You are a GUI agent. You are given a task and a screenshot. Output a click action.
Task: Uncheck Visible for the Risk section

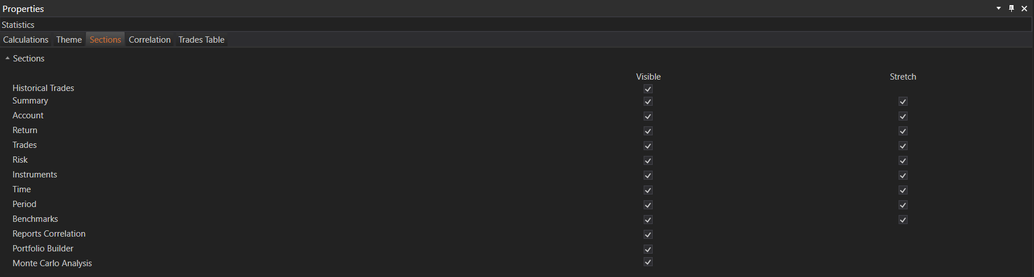(x=648, y=160)
